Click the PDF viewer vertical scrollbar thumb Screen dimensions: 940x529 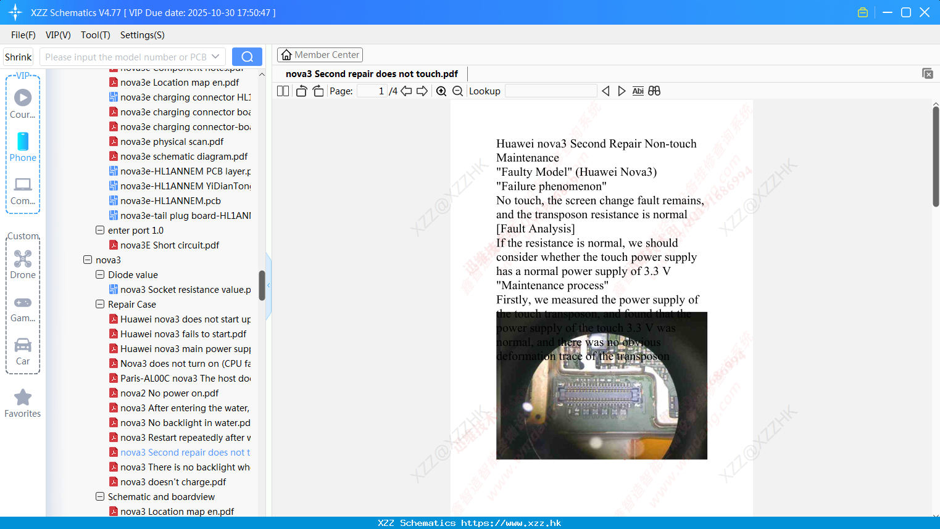coord(936,157)
